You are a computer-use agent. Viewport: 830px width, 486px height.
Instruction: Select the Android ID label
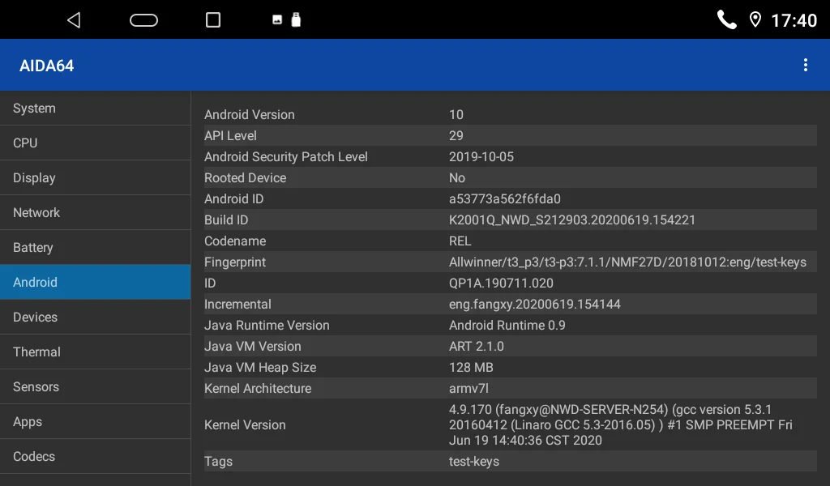click(x=234, y=198)
